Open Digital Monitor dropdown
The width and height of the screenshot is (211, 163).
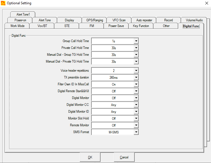pos(136,98)
